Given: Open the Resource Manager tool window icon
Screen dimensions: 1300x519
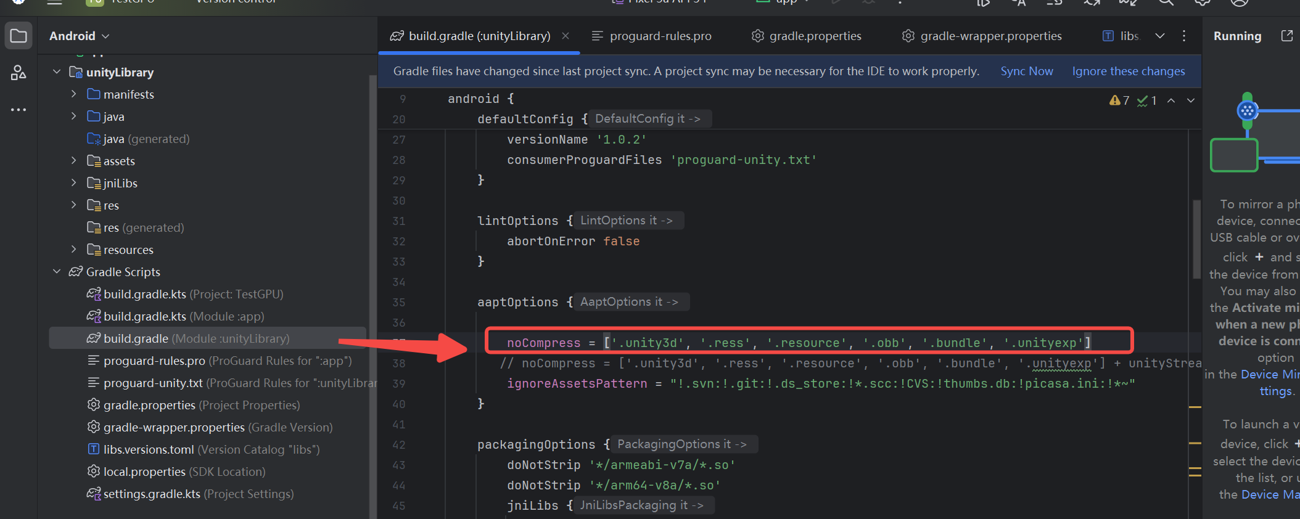Looking at the screenshot, I should (19, 73).
